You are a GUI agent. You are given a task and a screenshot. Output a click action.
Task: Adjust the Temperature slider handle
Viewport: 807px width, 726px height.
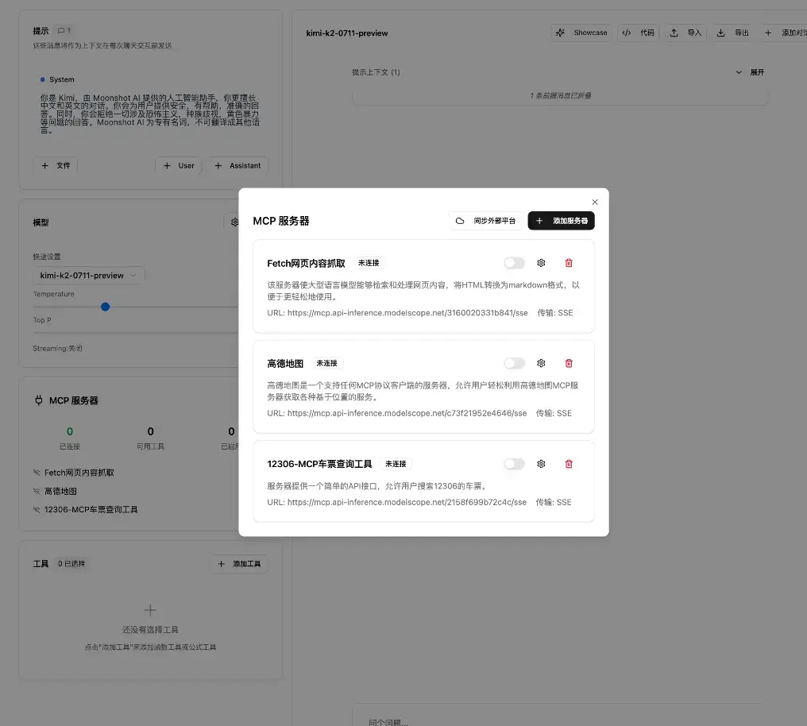[x=106, y=307]
